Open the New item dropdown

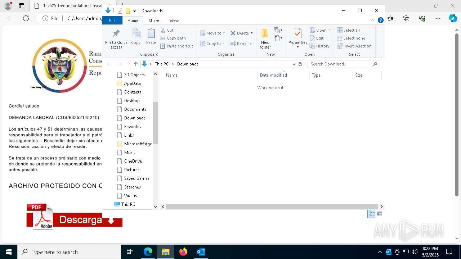pos(278,30)
